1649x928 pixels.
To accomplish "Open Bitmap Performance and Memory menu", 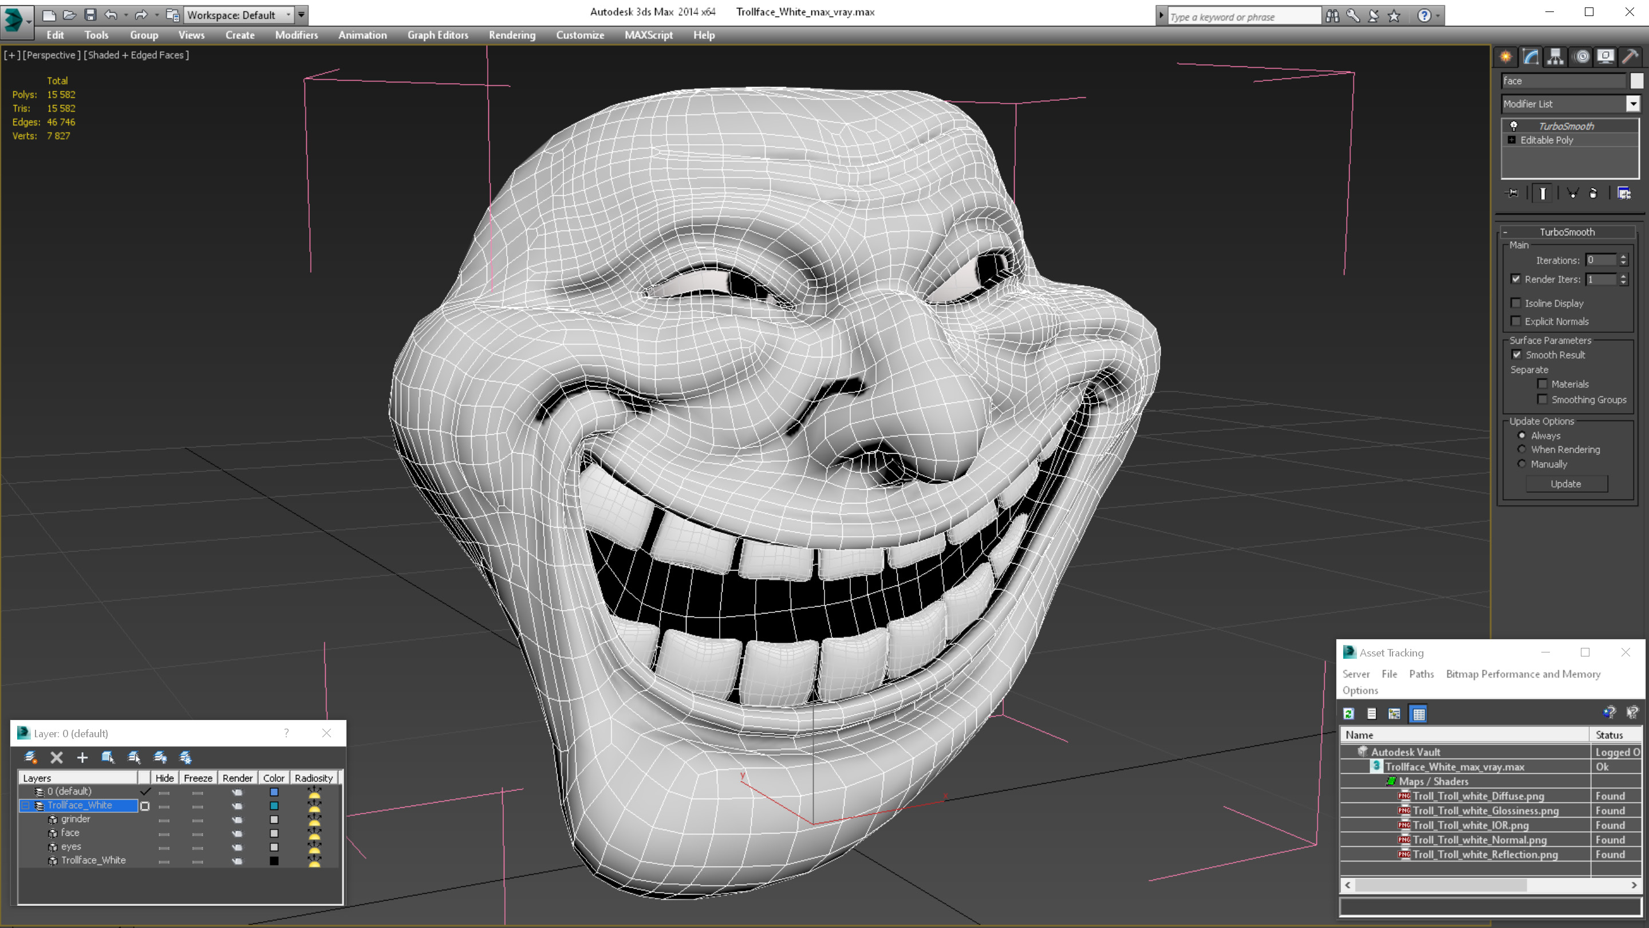I will pos(1523,674).
